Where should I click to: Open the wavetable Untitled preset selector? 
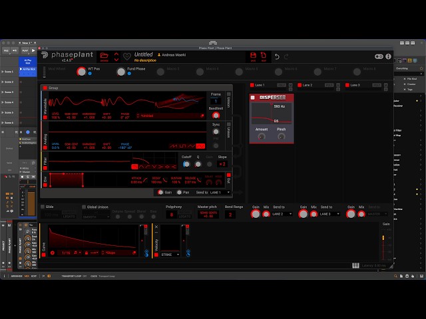170,116
